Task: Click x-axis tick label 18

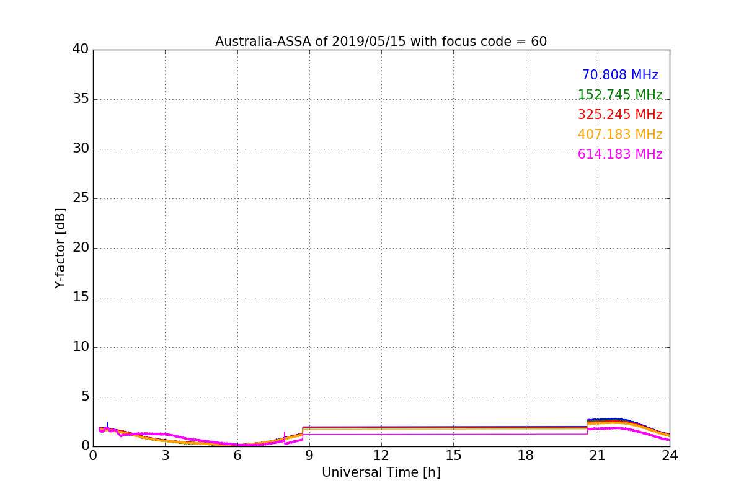Action: pos(526,455)
